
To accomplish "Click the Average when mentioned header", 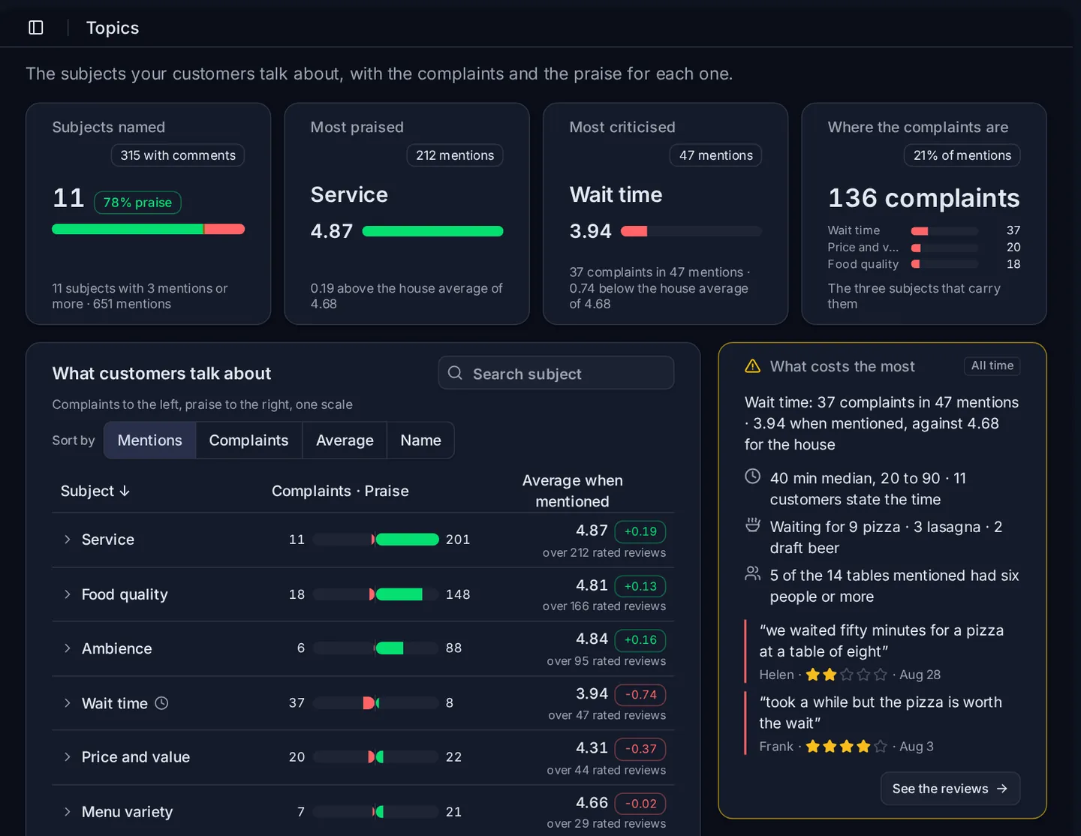I will coord(572,491).
